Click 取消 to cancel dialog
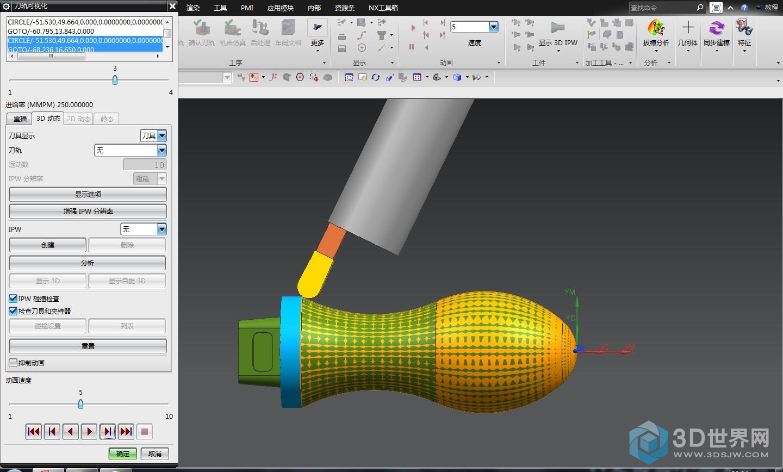783x472 pixels. [155, 454]
